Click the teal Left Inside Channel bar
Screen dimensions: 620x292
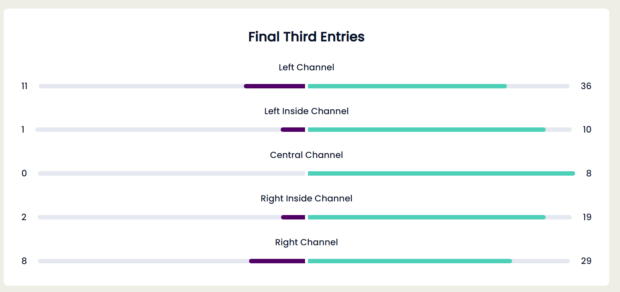click(x=427, y=130)
